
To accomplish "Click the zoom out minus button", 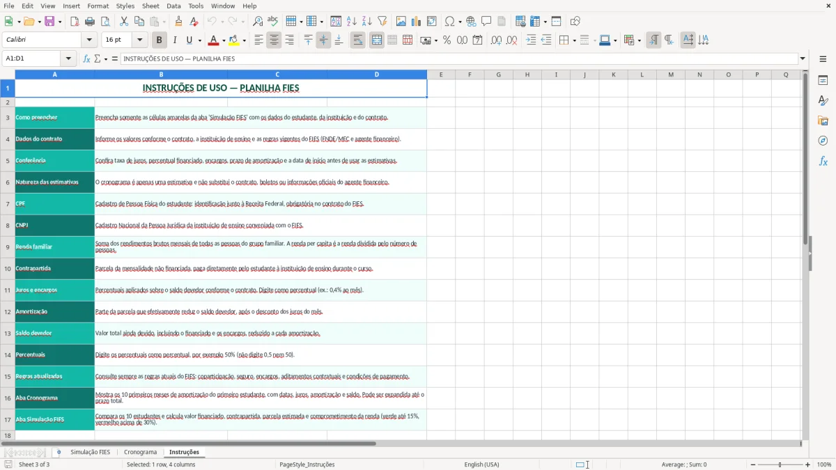I will click(753, 464).
